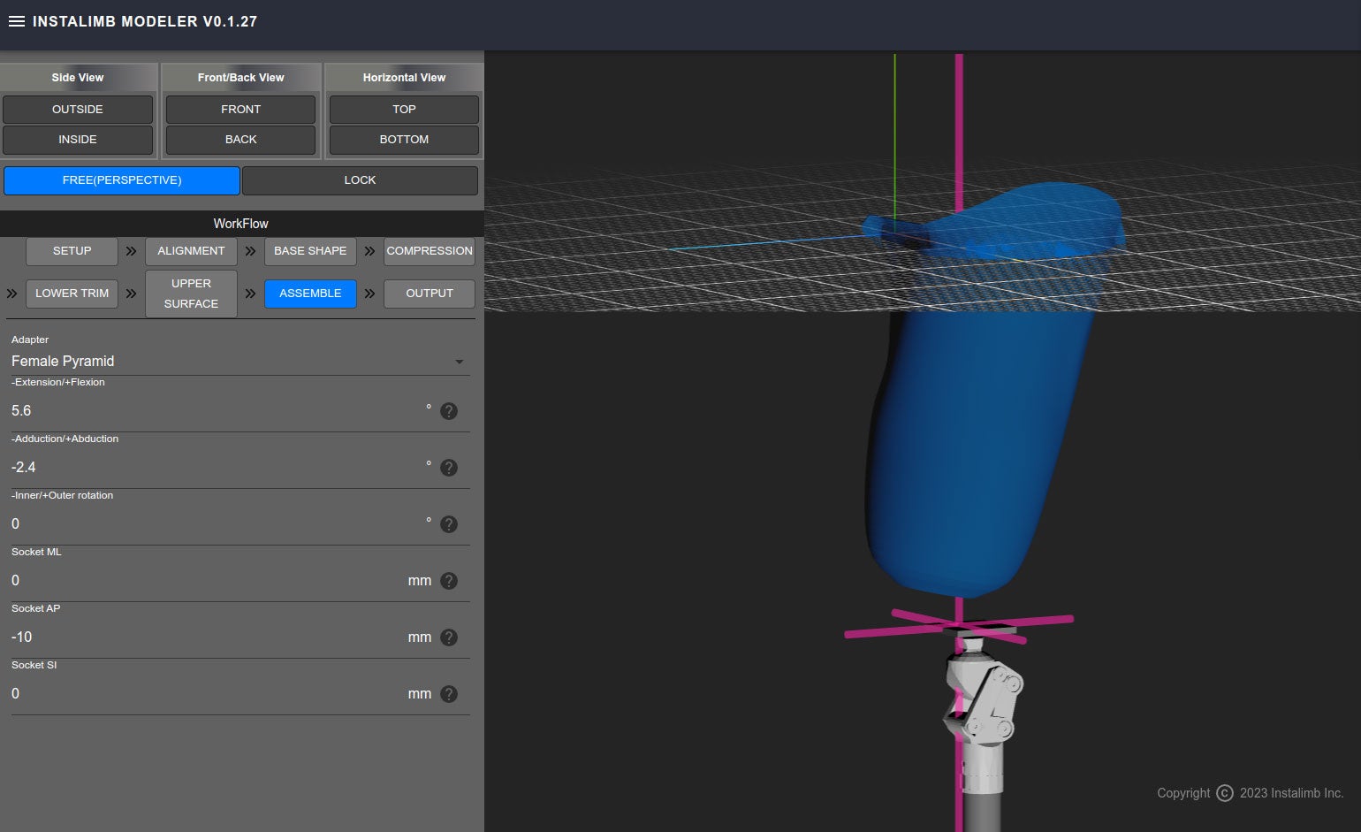
Task: Show help for Socket SI offset
Action: coord(449,694)
